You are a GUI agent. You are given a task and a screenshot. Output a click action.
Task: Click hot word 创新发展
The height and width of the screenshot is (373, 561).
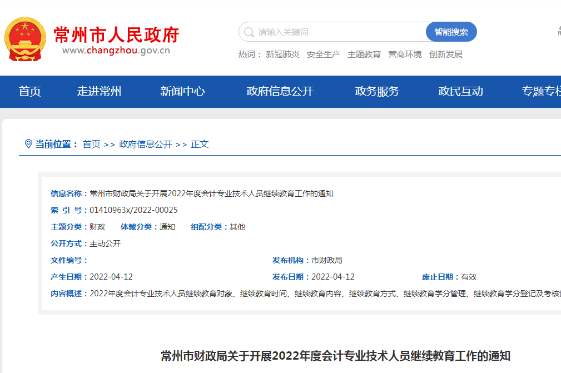pyautogui.click(x=446, y=54)
